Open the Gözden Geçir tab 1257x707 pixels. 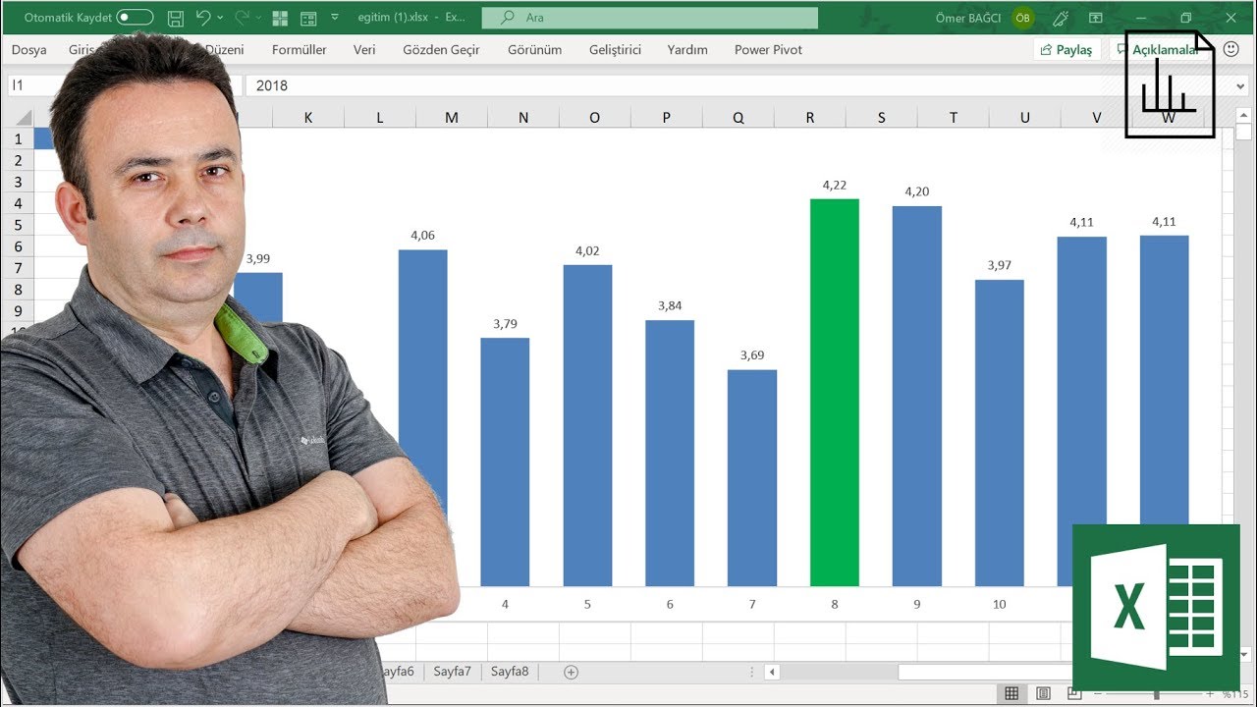(x=441, y=50)
